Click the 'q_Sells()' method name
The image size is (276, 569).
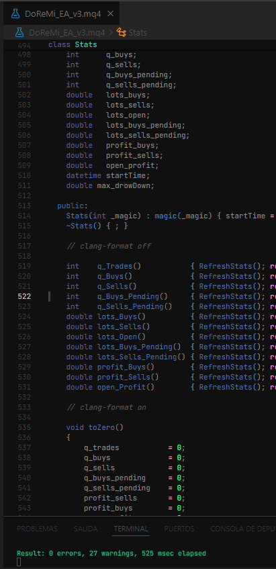117,286
